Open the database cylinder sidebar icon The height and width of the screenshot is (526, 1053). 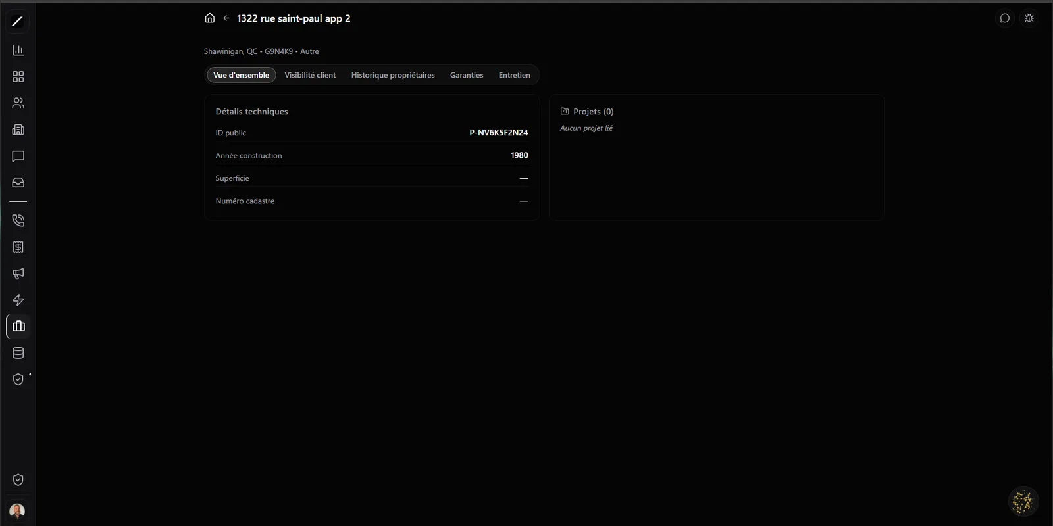[x=18, y=353]
